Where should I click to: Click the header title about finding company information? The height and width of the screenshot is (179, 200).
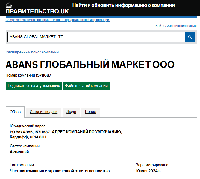(123, 5)
